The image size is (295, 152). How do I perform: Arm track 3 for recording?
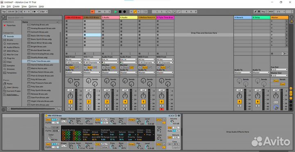107,109
